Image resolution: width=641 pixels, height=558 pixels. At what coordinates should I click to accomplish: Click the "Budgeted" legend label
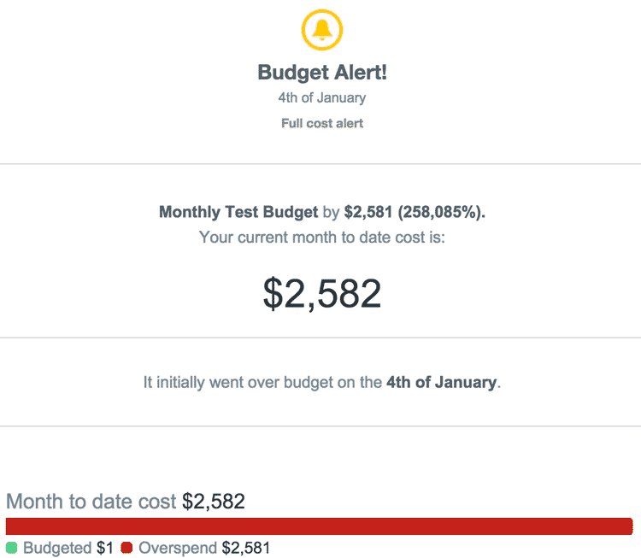click(x=57, y=548)
